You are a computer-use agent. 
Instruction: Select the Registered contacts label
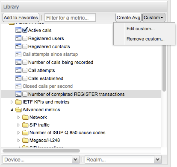click(x=49, y=46)
